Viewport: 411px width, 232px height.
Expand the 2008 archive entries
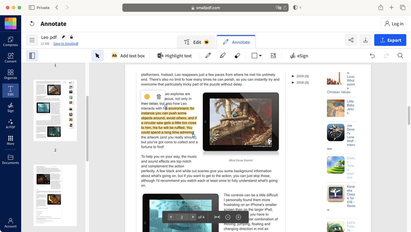click(293, 82)
